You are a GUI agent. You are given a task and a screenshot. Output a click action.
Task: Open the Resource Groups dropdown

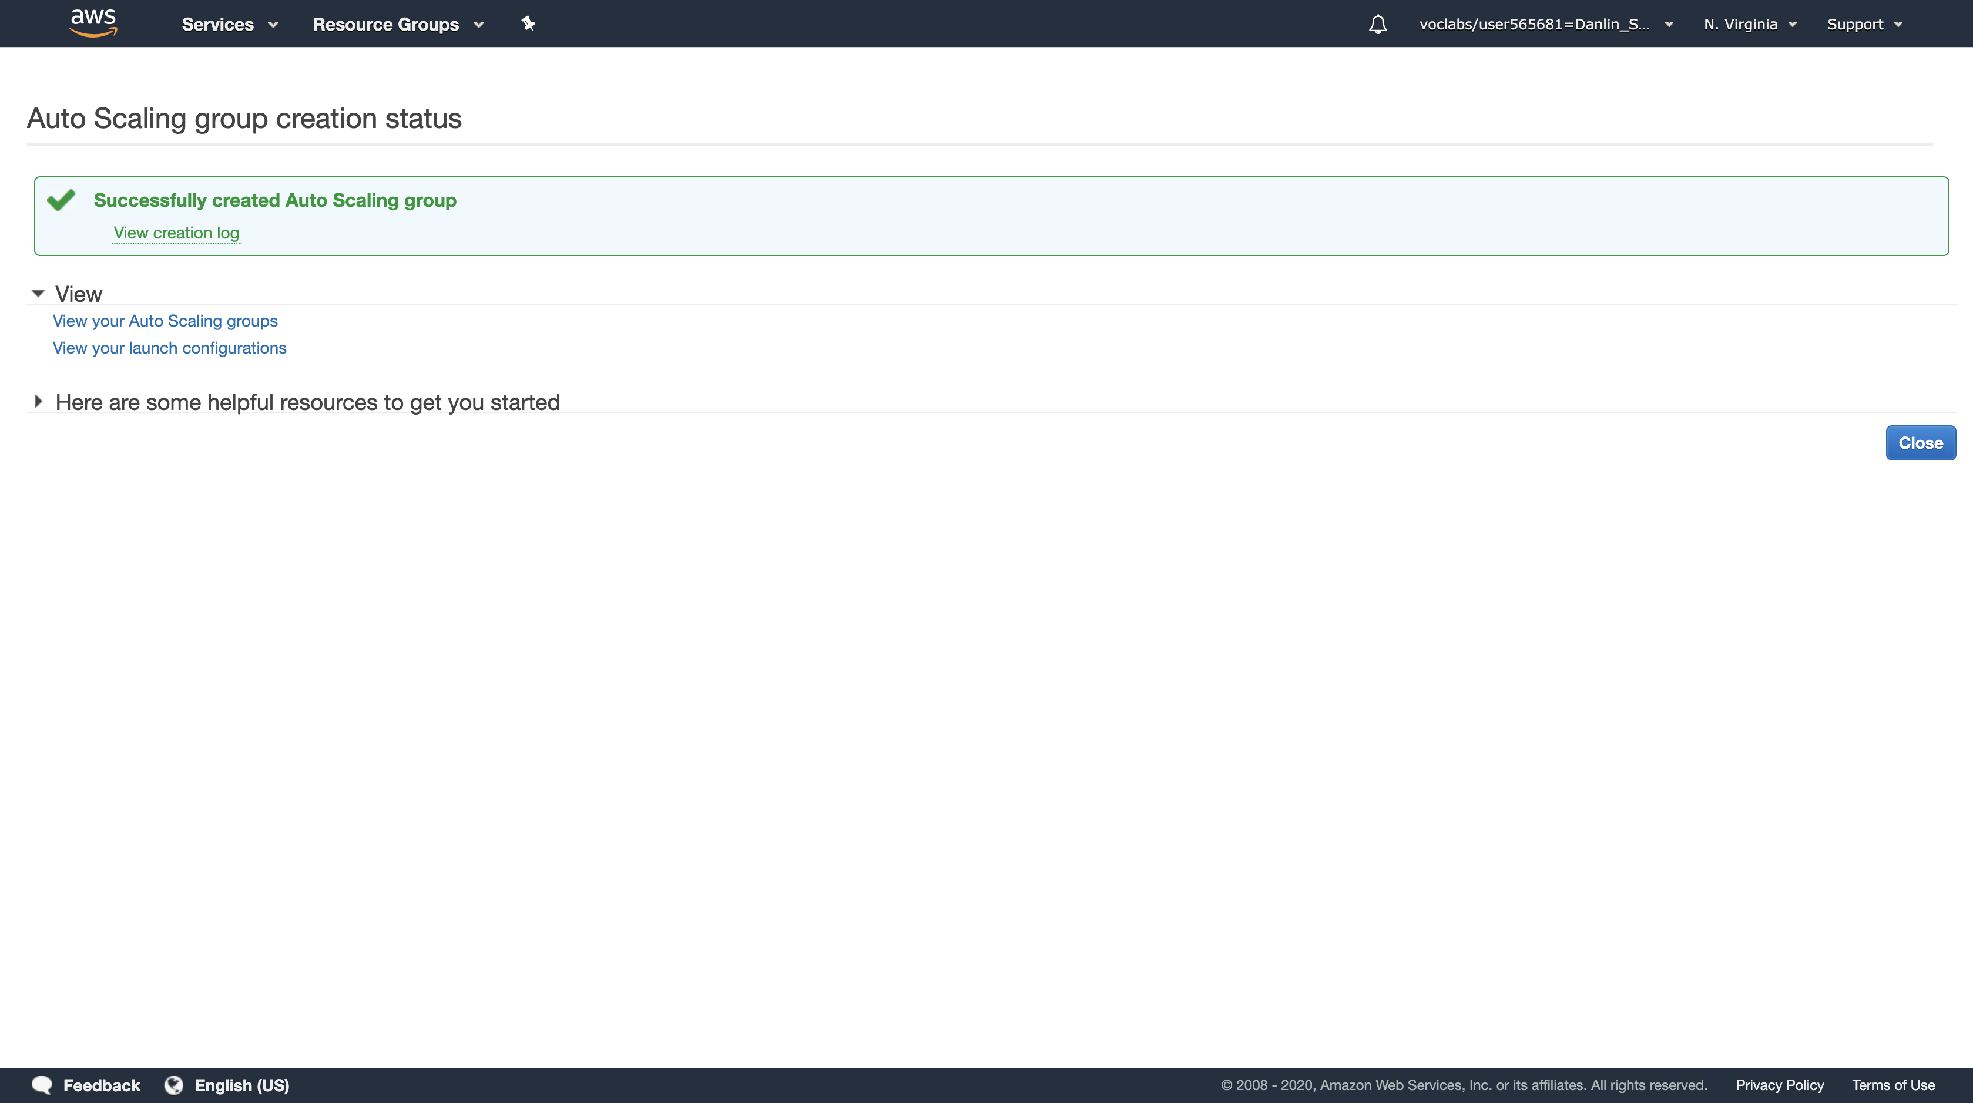tap(398, 25)
